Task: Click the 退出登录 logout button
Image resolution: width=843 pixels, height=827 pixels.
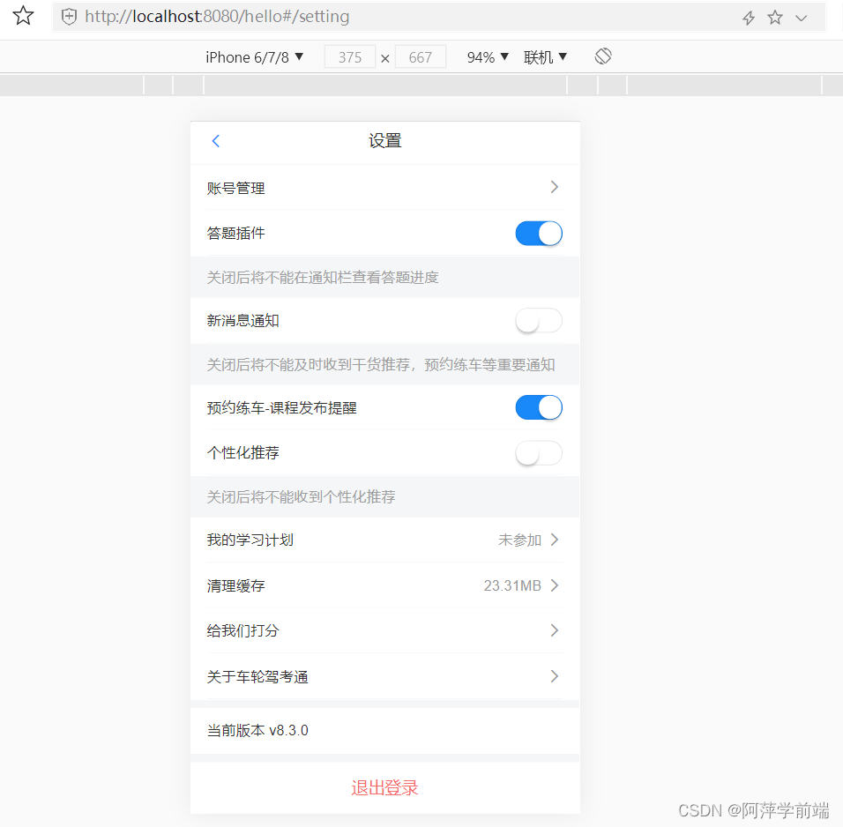Action: tap(384, 787)
